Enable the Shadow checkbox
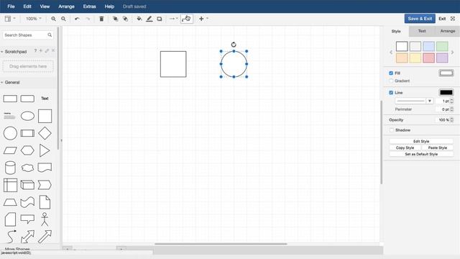This screenshot has width=460, height=259. [x=391, y=129]
